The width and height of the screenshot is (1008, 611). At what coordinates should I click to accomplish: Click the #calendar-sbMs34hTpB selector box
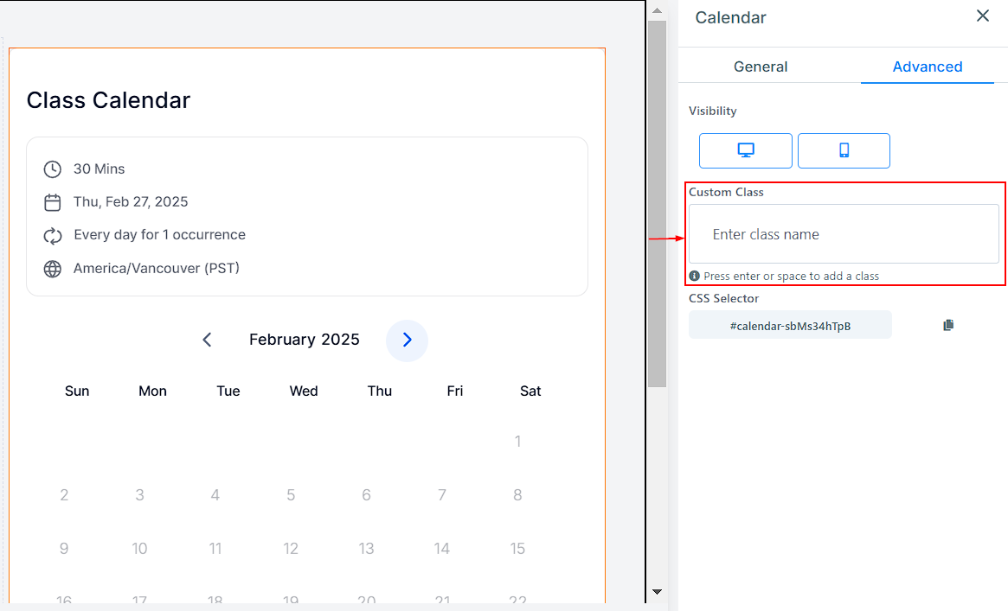pyautogui.click(x=790, y=326)
